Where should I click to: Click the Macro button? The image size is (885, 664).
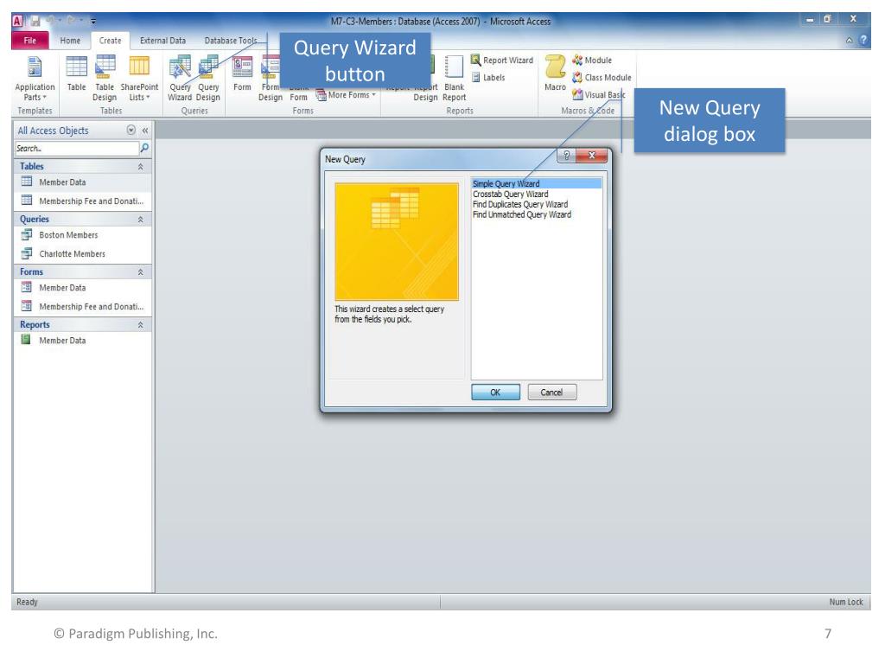555,74
